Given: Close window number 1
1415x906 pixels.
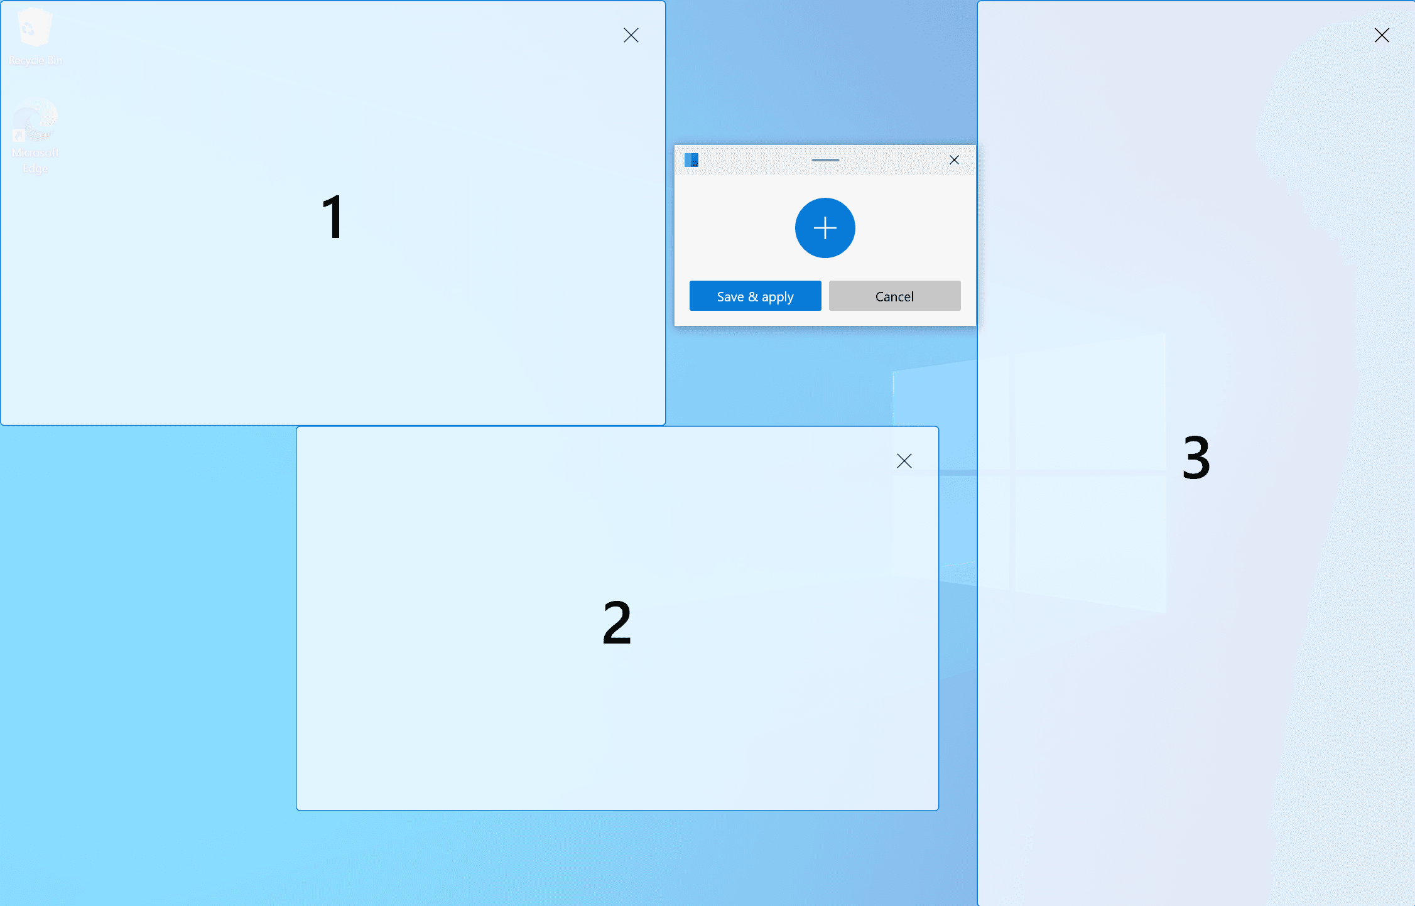Looking at the screenshot, I should pos(630,35).
